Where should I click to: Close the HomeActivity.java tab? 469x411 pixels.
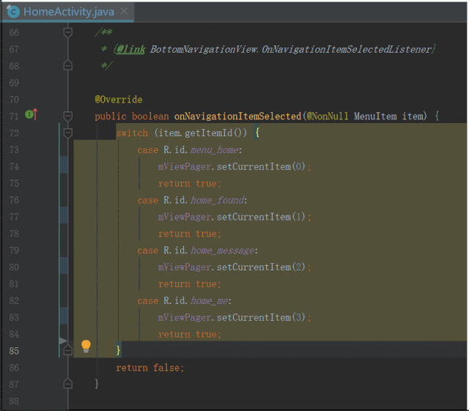pyautogui.click(x=123, y=12)
